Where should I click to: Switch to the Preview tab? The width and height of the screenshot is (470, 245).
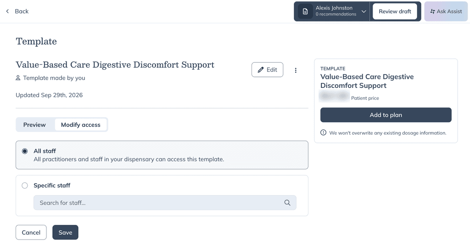[x=34, y=125]
